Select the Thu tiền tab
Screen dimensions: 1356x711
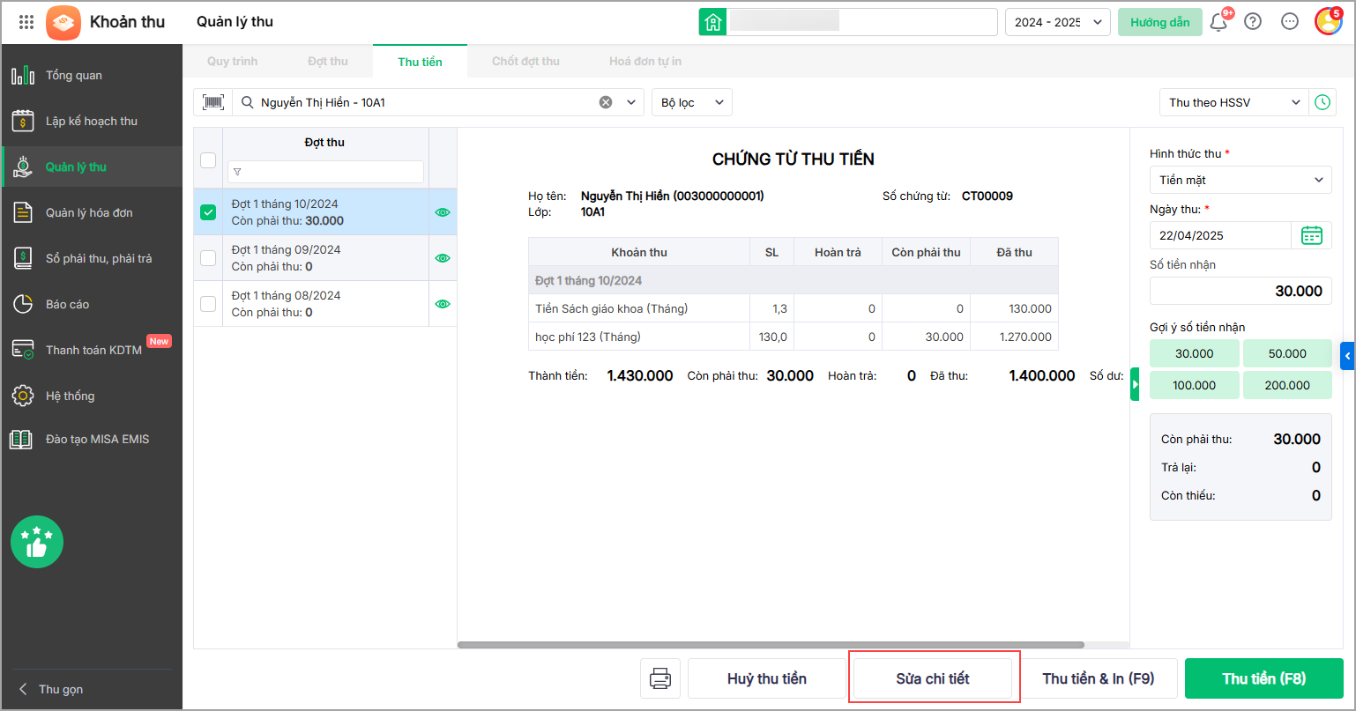click(x=421, y=62)
